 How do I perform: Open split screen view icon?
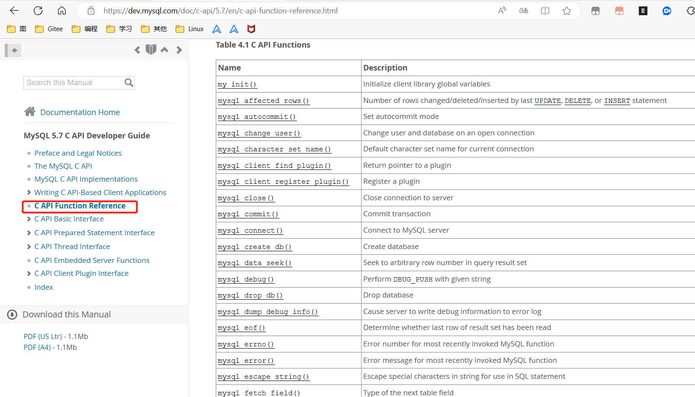click(545, 11)
